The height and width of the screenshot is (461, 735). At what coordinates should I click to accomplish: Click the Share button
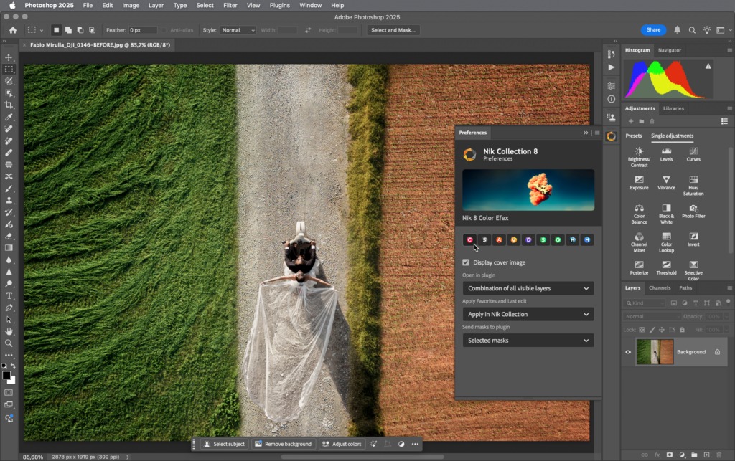pyautogui.click(x=653, y=30)
